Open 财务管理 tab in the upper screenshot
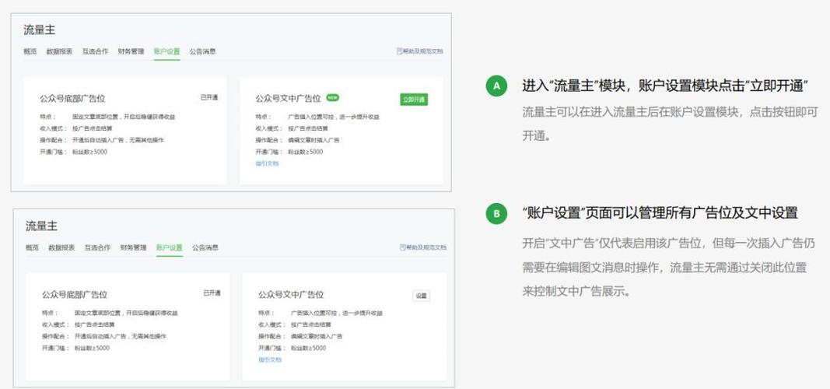The width and height of the screenshot is (830, 389). pos(131,51)
